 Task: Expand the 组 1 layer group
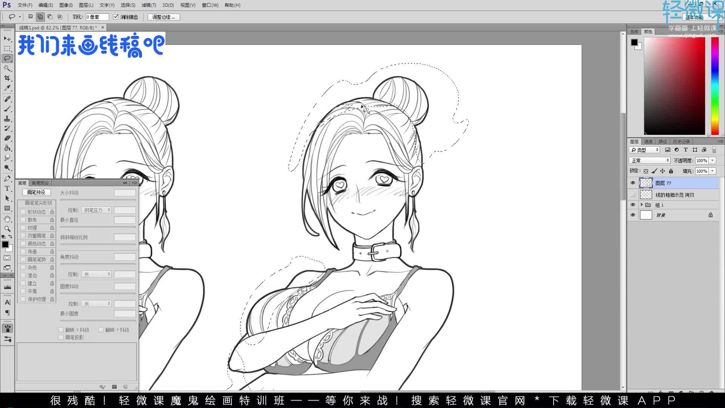click(642, 205)
